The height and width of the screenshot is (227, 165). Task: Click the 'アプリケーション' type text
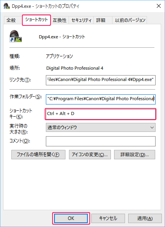[x=59, y=56]
